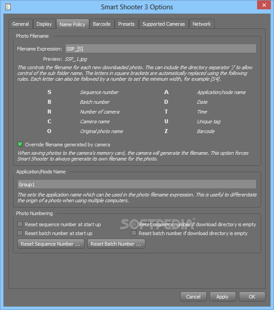Click the clipboard app icon in title bar
The height and width of the screenshot is (310, 274).
(8, 7)
